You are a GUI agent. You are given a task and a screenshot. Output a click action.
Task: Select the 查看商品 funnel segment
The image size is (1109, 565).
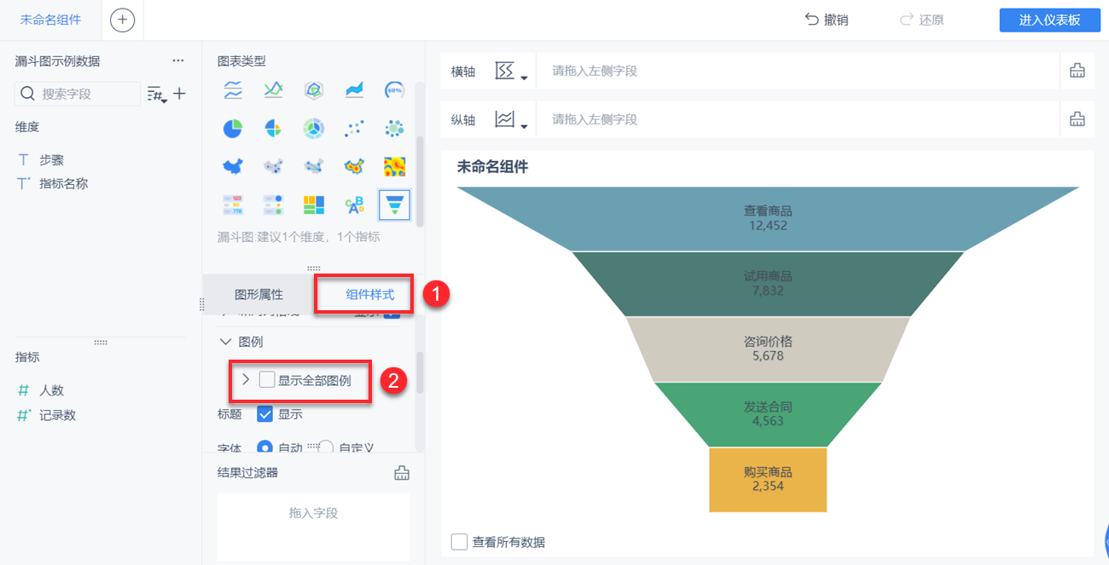[x=768, y=218]
